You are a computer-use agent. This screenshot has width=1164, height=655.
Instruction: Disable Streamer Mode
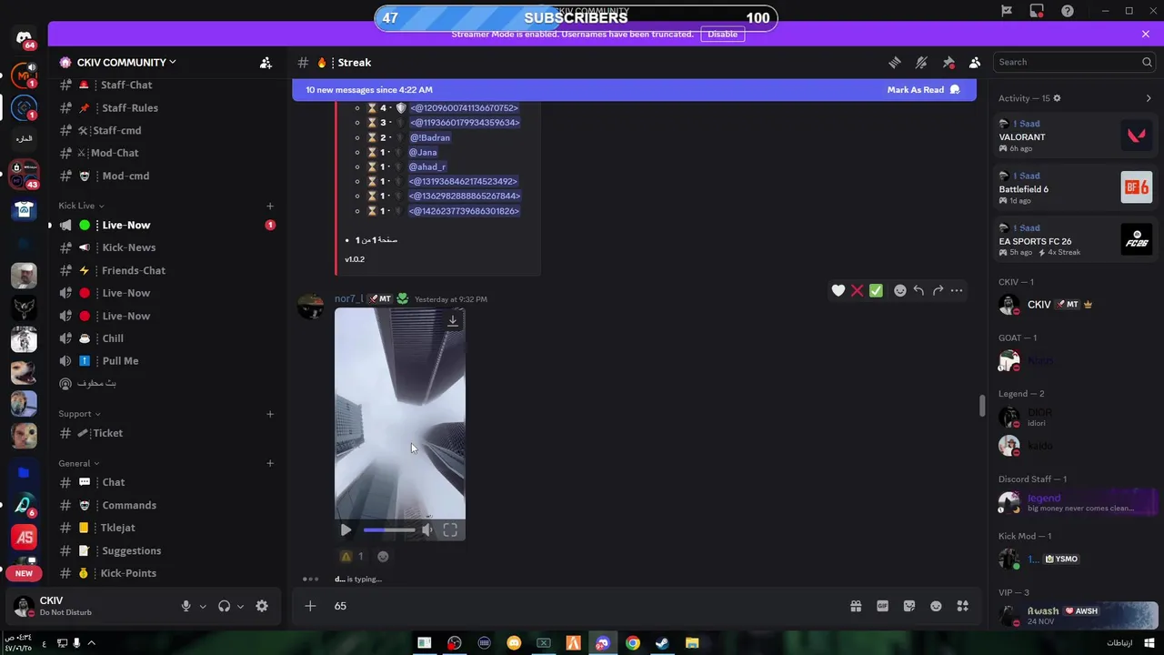723,34
